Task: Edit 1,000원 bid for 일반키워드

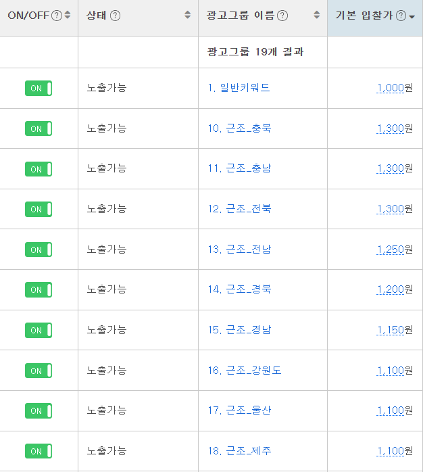Action: click(395, 88)
